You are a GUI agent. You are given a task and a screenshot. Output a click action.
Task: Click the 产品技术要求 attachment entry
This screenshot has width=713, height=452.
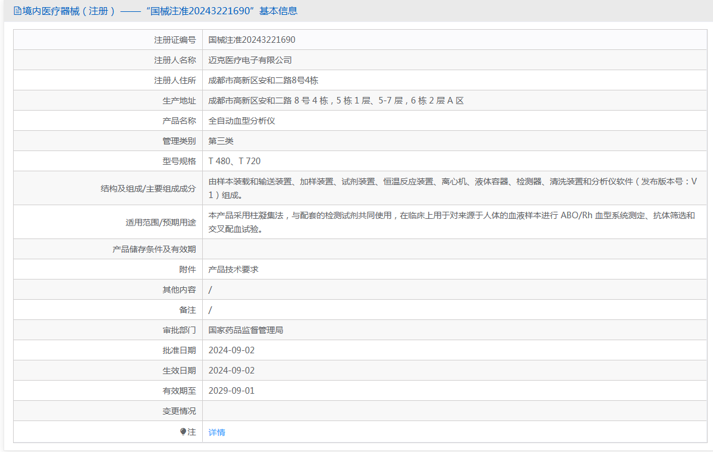click(x=233, y=269)
